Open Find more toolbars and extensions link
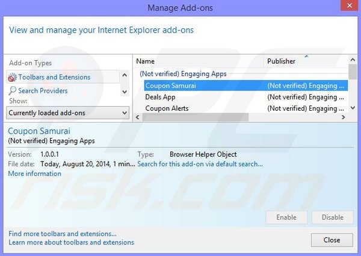The image size is (361, 256). pyautogui.click(x=63, y=234)
